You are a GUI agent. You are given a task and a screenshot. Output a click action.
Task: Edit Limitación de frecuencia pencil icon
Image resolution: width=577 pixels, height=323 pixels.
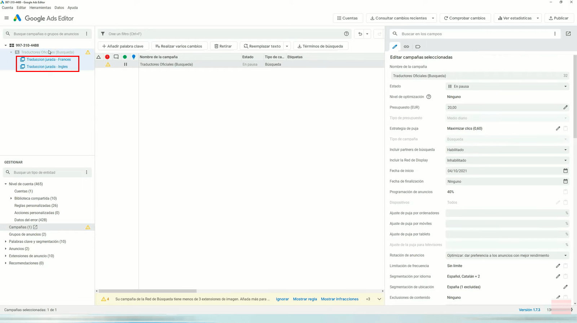558,266
